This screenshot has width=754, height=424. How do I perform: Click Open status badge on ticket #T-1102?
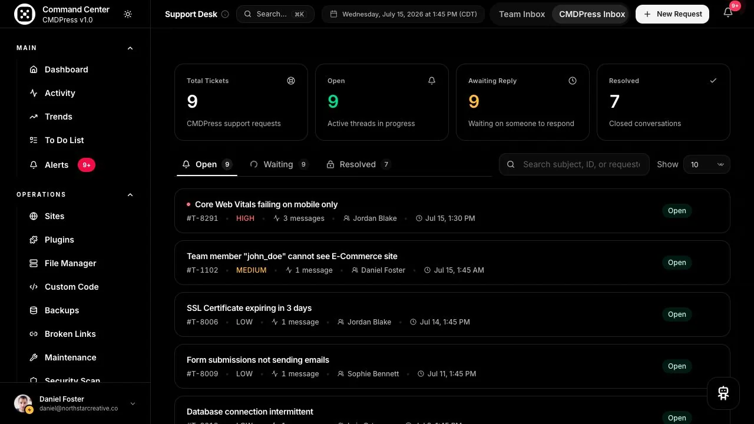pos(677,263)
